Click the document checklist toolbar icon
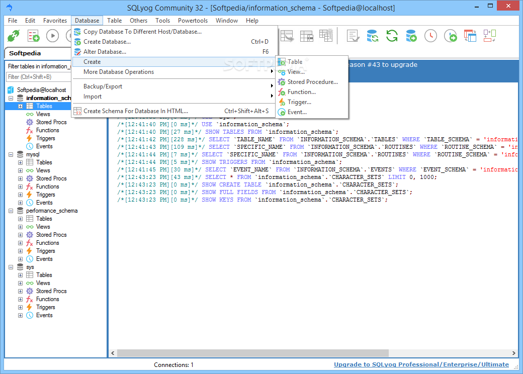Screen dimensions: 523x374 (353, 36)
